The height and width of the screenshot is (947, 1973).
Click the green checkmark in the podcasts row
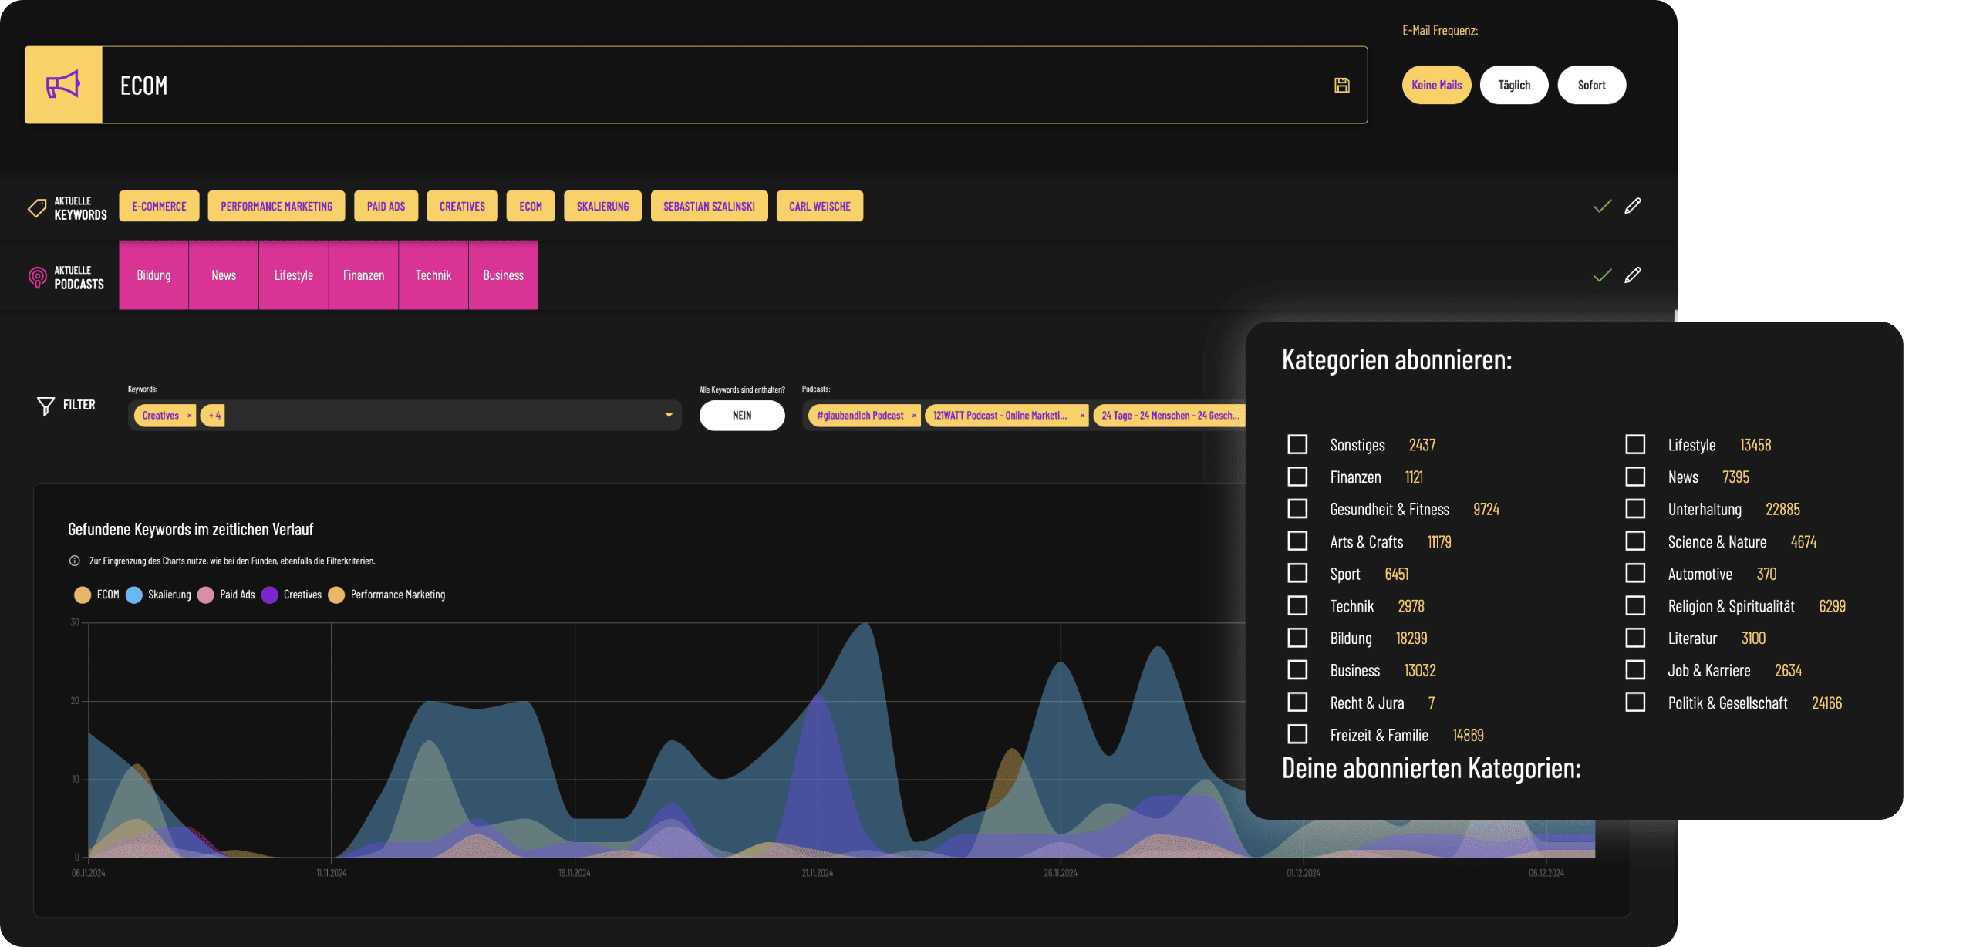pyautogui.click(x=1602, y=275)
